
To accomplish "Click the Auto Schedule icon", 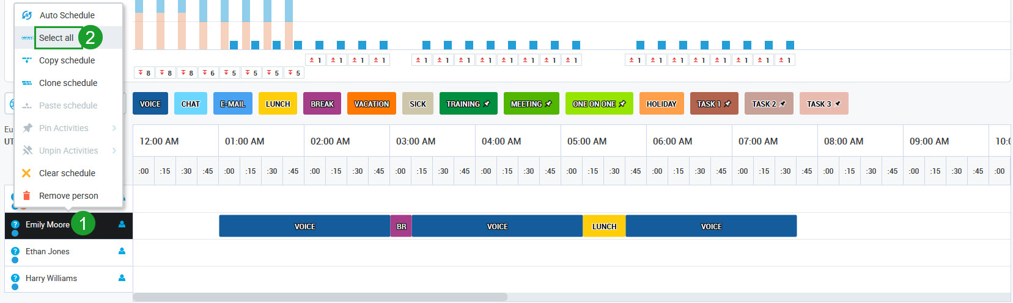I will [27, 15].
